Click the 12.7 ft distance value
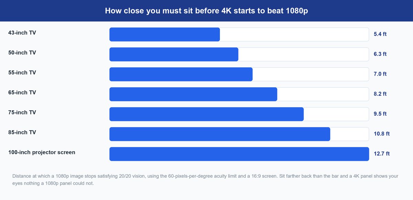The height and width of the screenshot is (200, 413). 382,154
